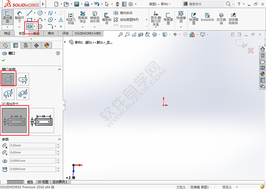Click the search commands (搜索命令) field
The height and width of the screenshot is (189, 266).
pos(206,4)
